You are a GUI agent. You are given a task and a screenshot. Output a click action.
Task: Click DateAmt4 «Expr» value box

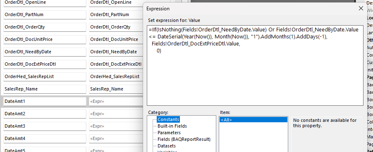[116, 138]
